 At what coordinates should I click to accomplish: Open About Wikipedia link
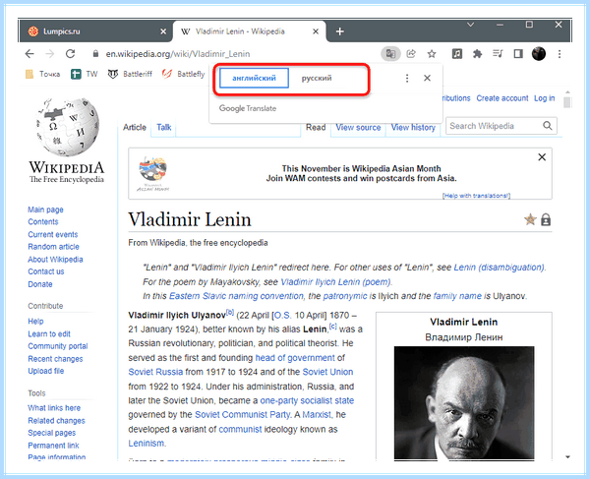point(55,260)
